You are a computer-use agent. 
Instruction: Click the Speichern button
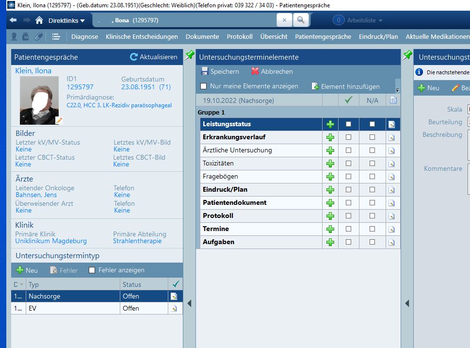pyautogui.click(x=220, y=71)
